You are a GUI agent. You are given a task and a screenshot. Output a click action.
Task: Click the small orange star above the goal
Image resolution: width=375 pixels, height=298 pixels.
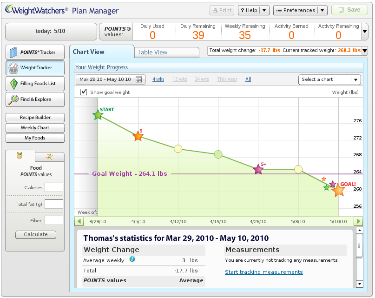click(x=324, y=179)
